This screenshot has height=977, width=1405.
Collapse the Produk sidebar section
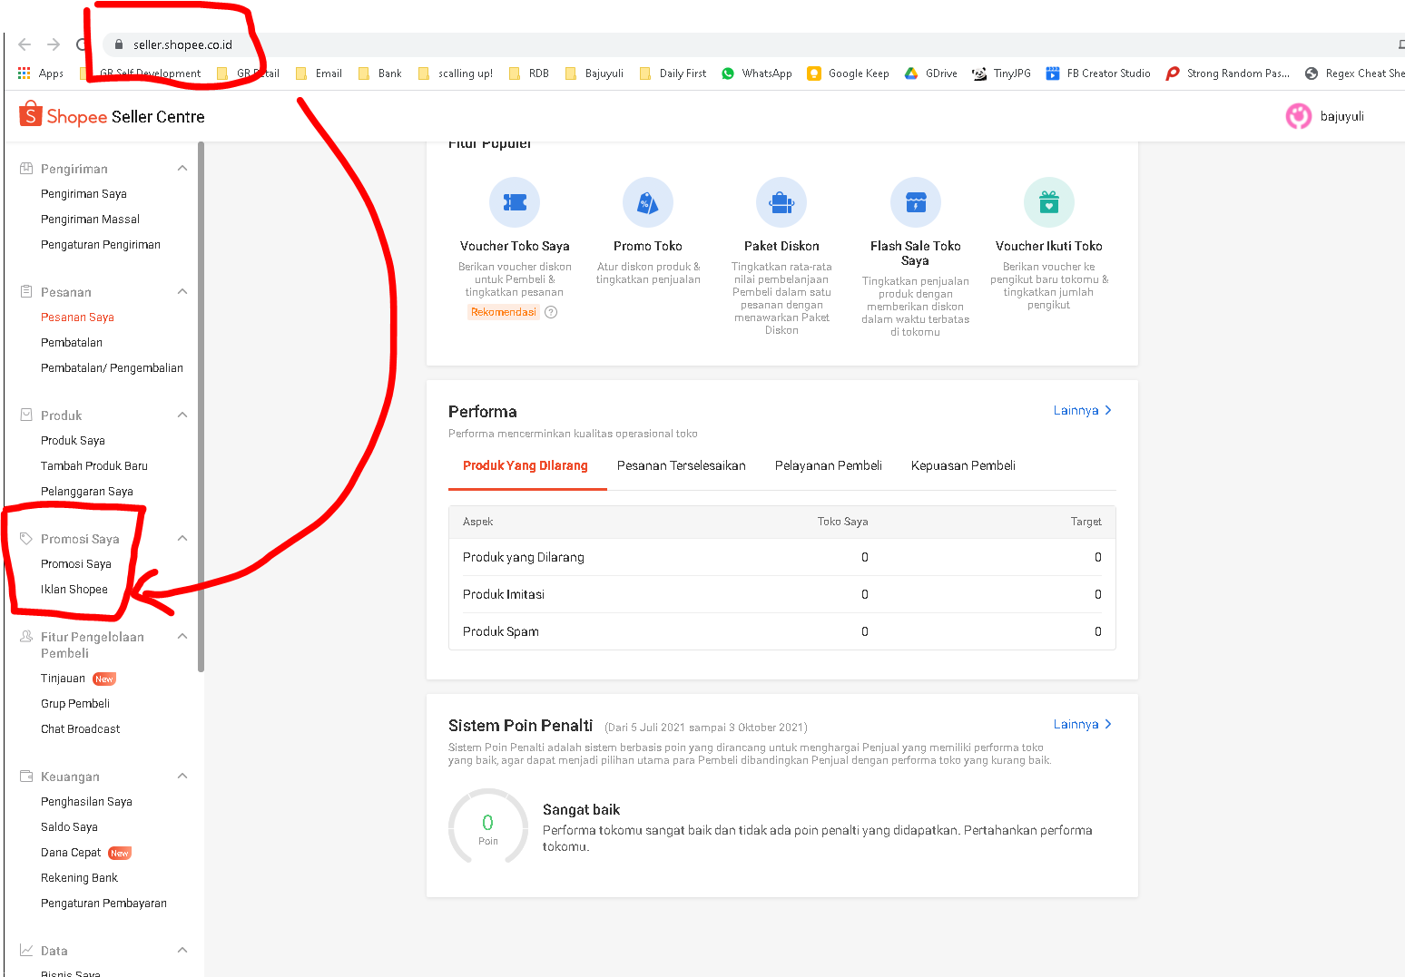point(182,415)
